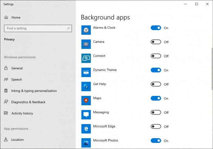Click the Microsoft Photos app icon

click(86, 143)
